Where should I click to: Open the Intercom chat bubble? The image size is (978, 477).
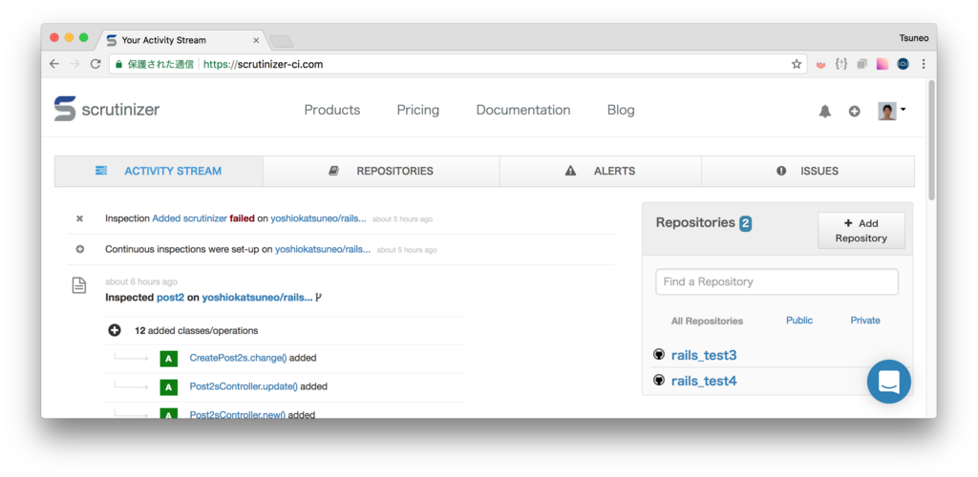click(889, 381)
